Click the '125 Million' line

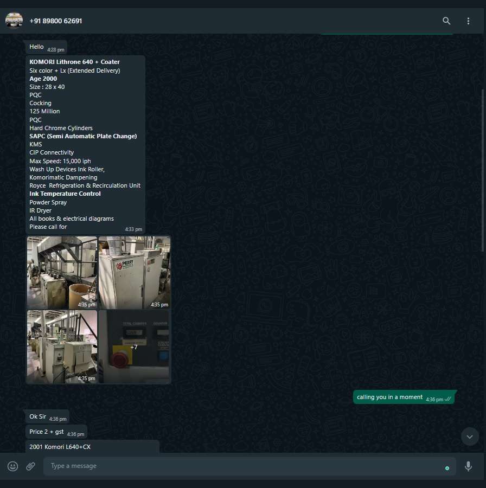(x=44, y=111)
